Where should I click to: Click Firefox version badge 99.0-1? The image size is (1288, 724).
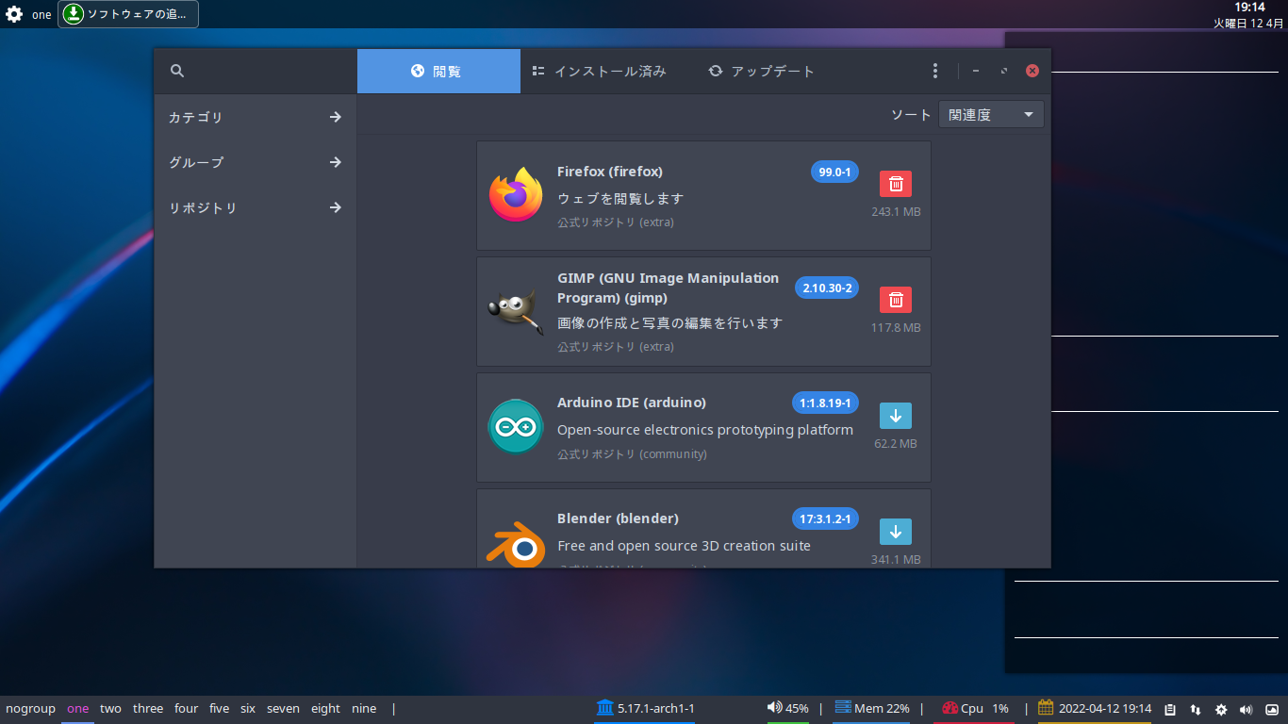coord(834,173)
